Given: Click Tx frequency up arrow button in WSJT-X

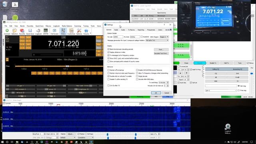Looking at the screenshot, I should pos(180,73).
